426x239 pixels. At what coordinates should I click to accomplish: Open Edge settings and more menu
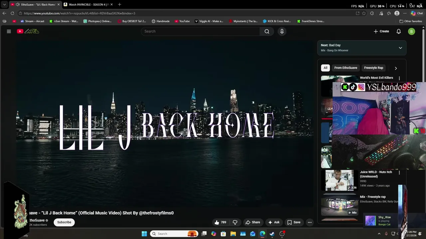click(405, 13)
